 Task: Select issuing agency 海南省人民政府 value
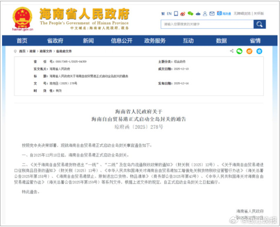tap(59, 69)
